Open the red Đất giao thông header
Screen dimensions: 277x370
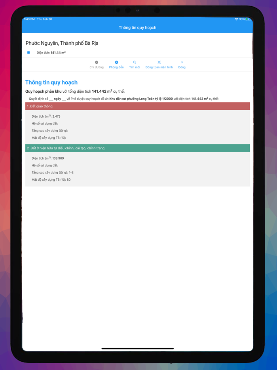tap(137, 106)
